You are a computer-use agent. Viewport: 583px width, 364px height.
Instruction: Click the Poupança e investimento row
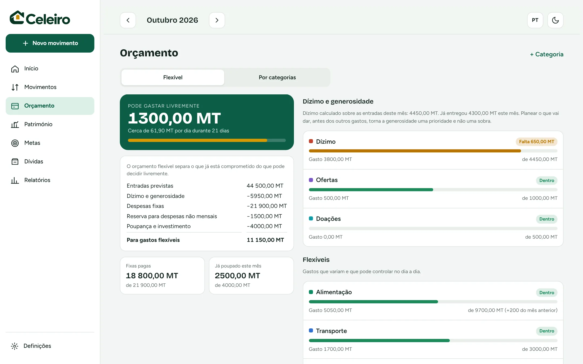click(x=207, y=226)
